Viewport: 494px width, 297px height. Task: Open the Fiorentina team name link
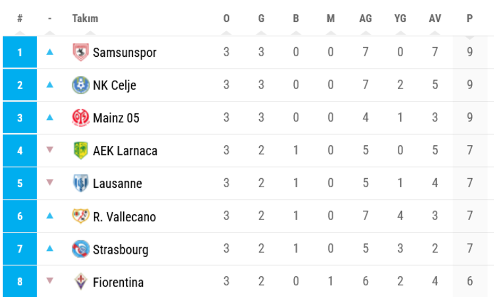[118, 282]
